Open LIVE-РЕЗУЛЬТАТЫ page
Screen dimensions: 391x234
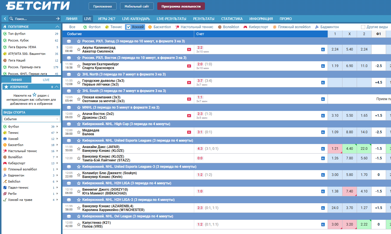click(172, 19)
